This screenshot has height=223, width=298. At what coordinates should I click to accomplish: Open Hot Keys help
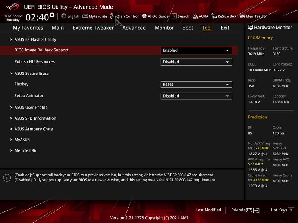click(282, 210)
